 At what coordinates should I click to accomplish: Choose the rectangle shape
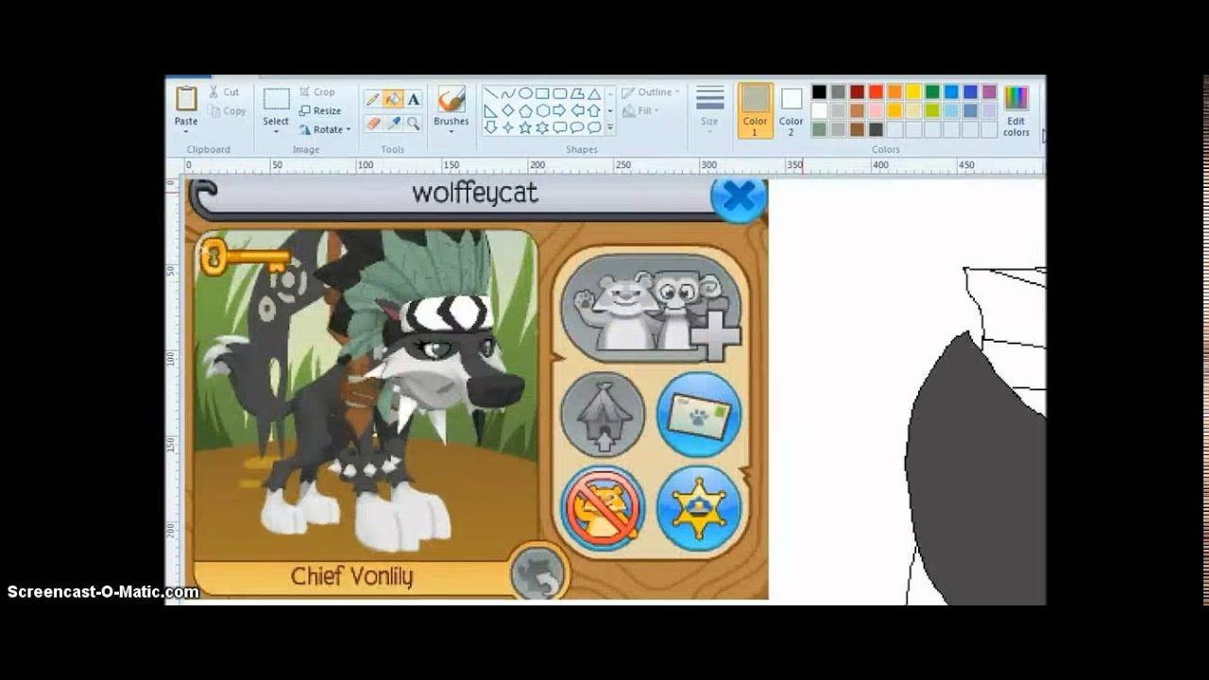(x=542, y=93)
